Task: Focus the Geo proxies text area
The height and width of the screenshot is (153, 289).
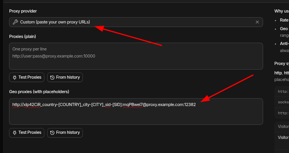Action: point(136,112)
